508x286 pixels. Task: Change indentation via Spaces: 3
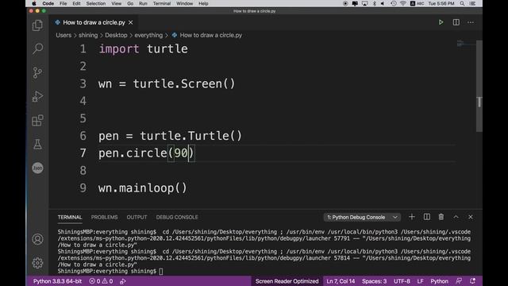374,281
